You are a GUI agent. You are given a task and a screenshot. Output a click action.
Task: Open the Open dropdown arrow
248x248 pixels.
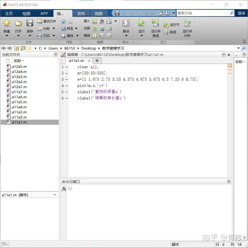18,36
